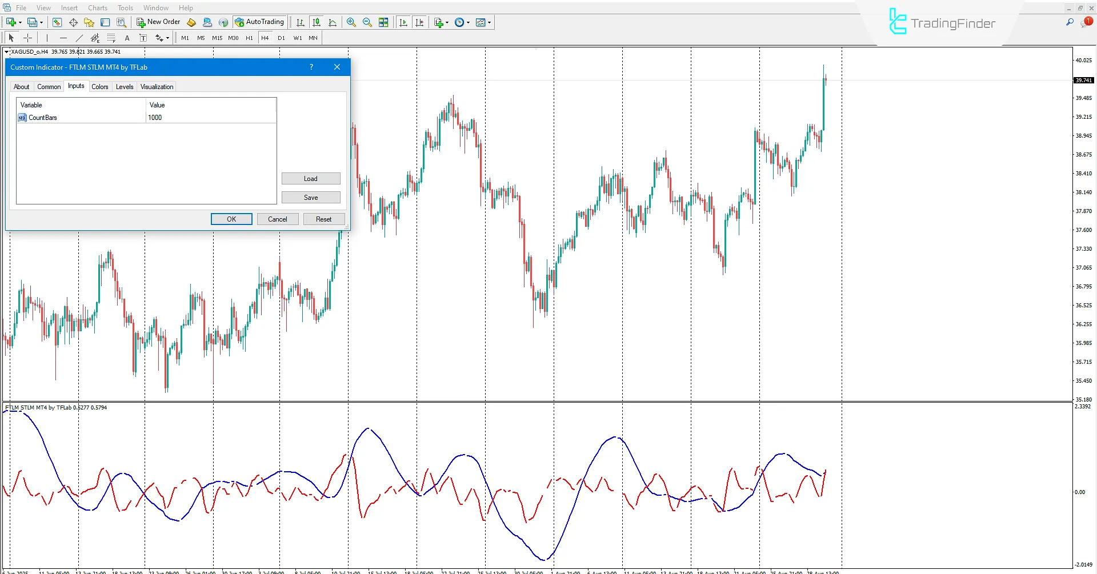Expand the arrow objects dropdown

click(x=168, y=38)
